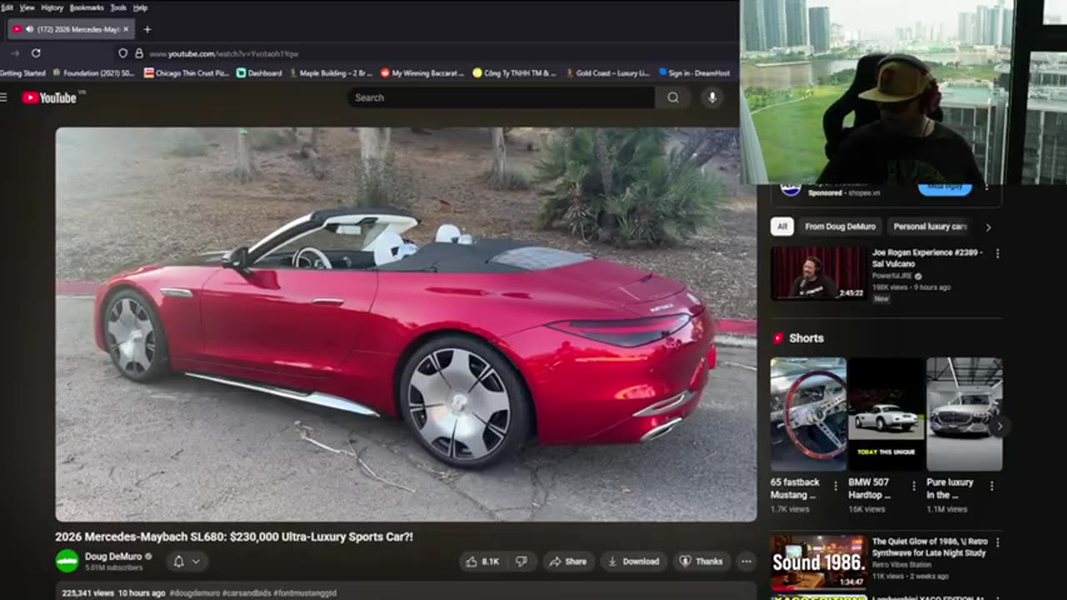Open Doug DeMuro channel avatar
The image size is (1067, 600).
pos(67,561)
